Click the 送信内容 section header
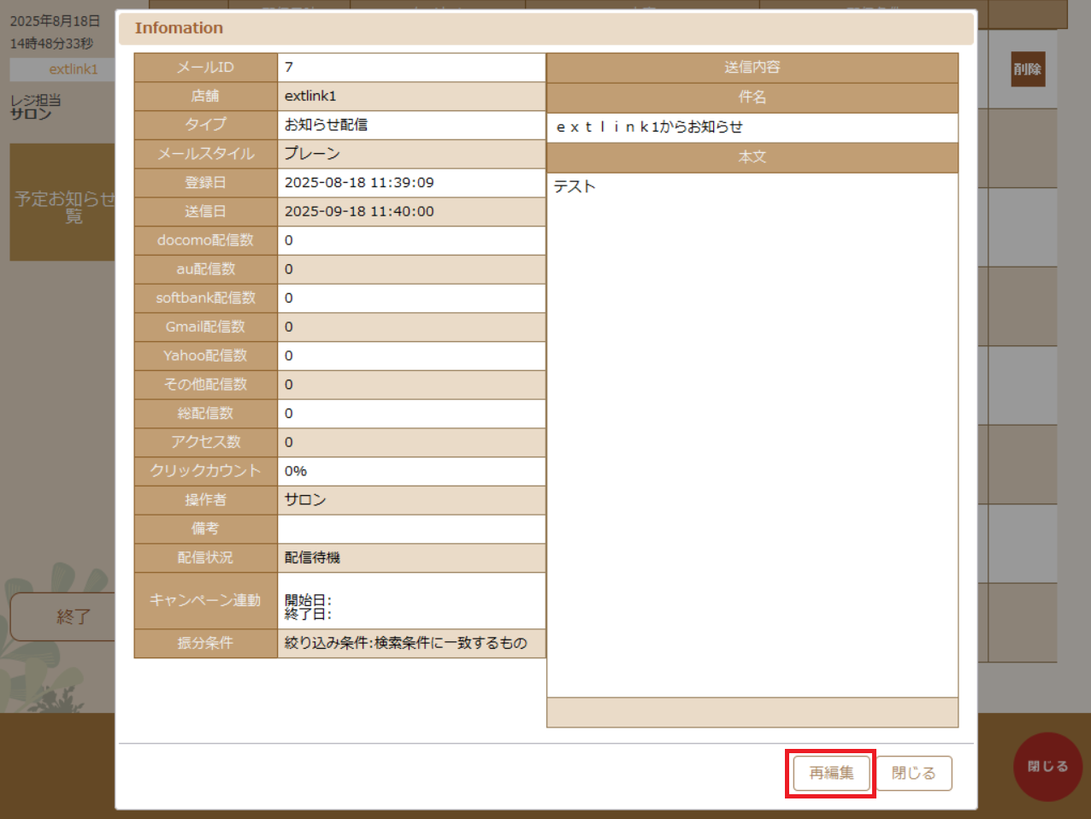Screen dimensions: 1091x819 752,67
